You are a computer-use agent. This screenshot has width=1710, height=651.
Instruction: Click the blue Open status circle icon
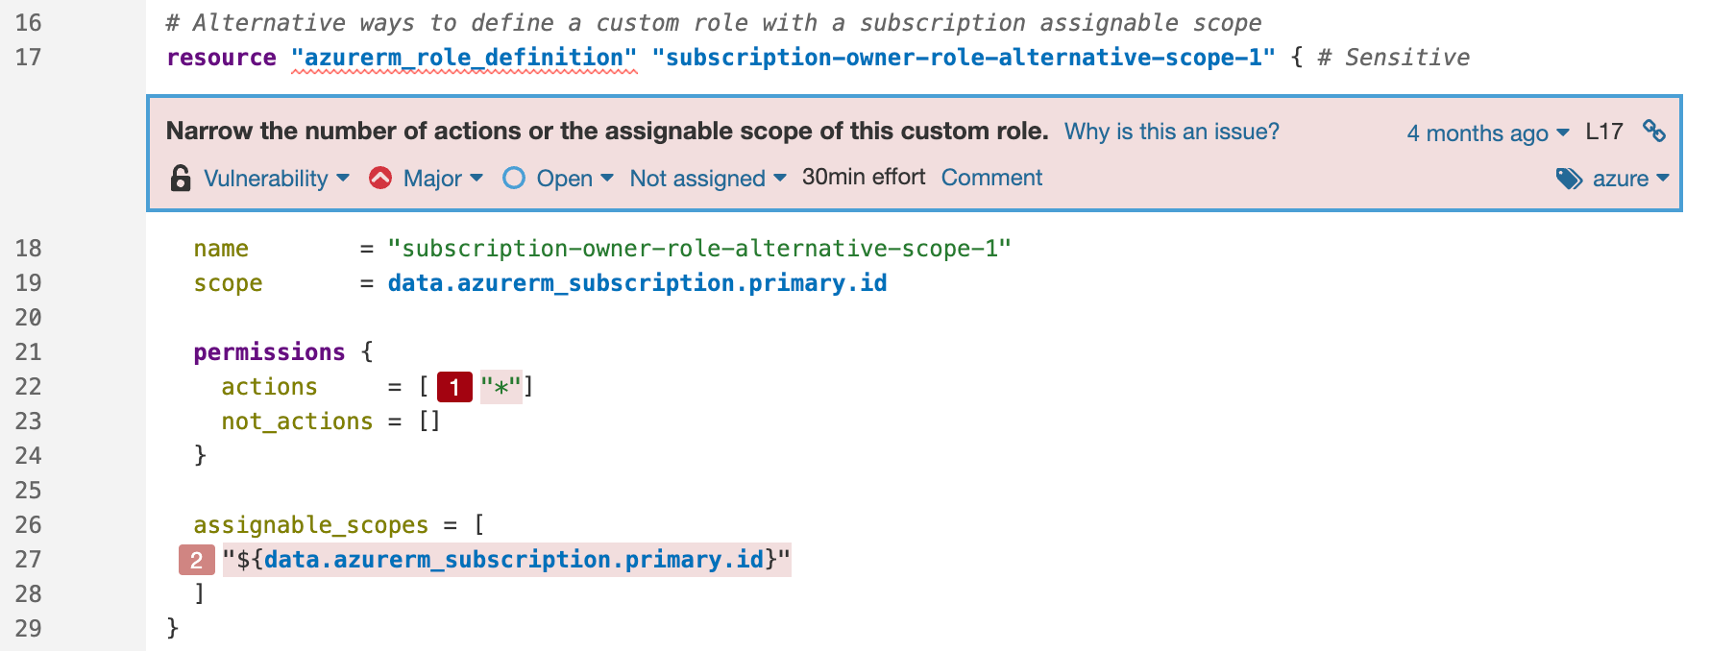[514, 178]
